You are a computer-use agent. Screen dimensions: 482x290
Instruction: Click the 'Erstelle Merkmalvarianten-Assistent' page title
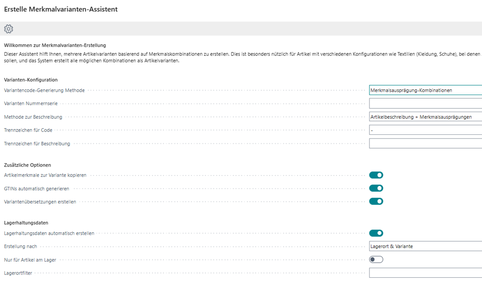tap(61, 9)
